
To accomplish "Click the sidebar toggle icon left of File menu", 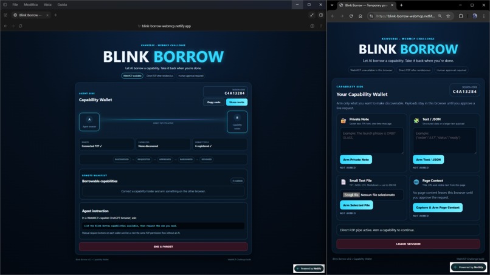I will click(x=5, y=5).
